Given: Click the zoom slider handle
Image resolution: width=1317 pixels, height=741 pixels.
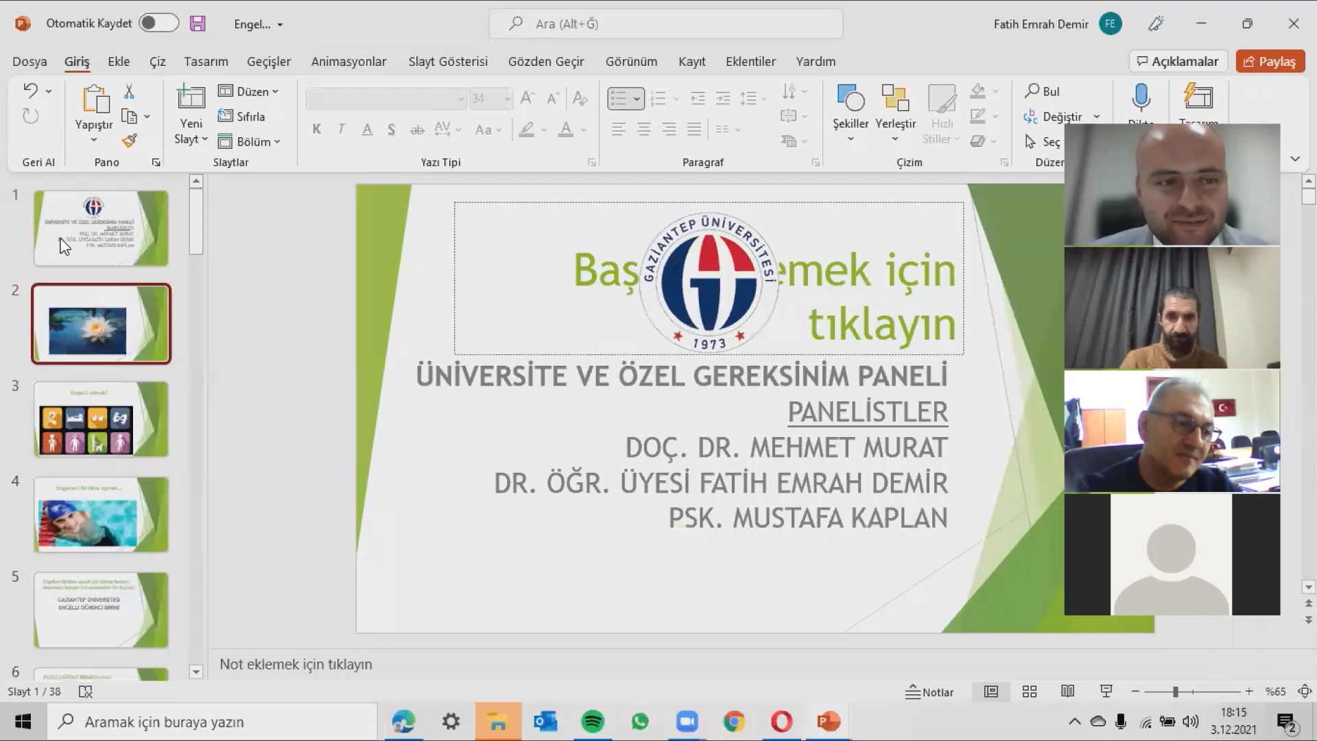Looking at the screenshot, I should tap(1176, 692).
